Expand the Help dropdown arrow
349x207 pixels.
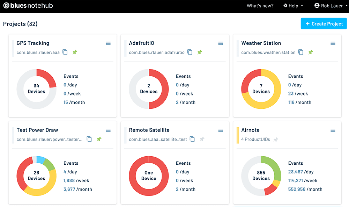click(302, 6)
